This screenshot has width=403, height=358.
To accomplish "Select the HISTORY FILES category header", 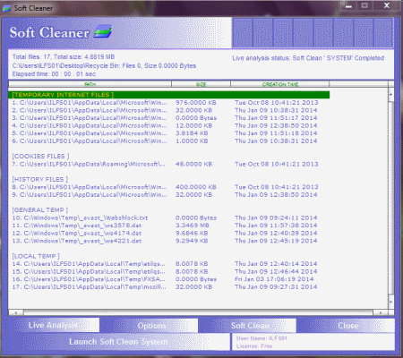I will (x=40, y=179).
